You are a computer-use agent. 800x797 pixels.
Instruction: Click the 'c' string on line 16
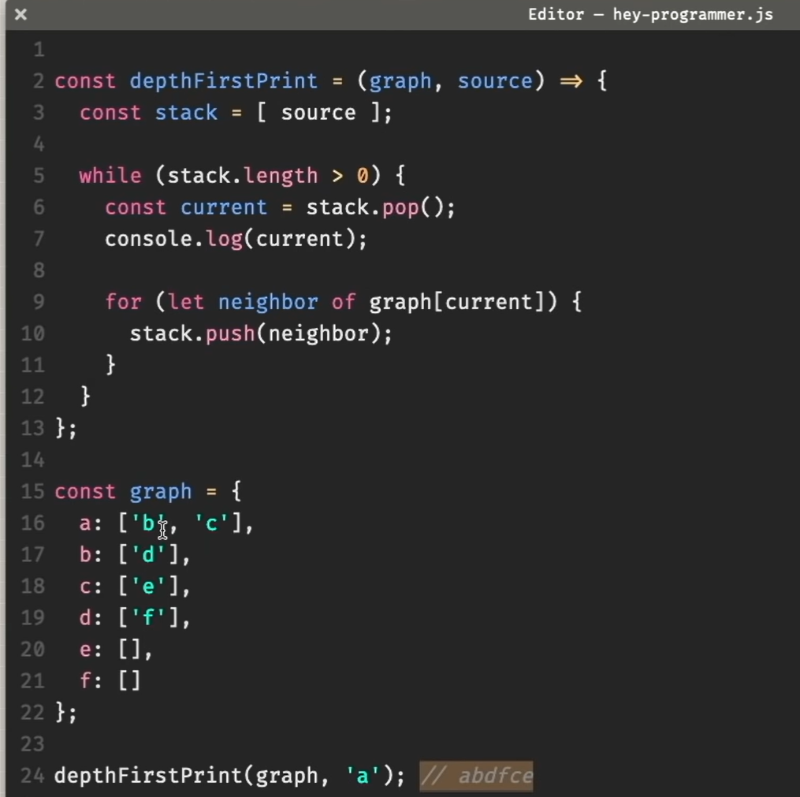(211, 523)
